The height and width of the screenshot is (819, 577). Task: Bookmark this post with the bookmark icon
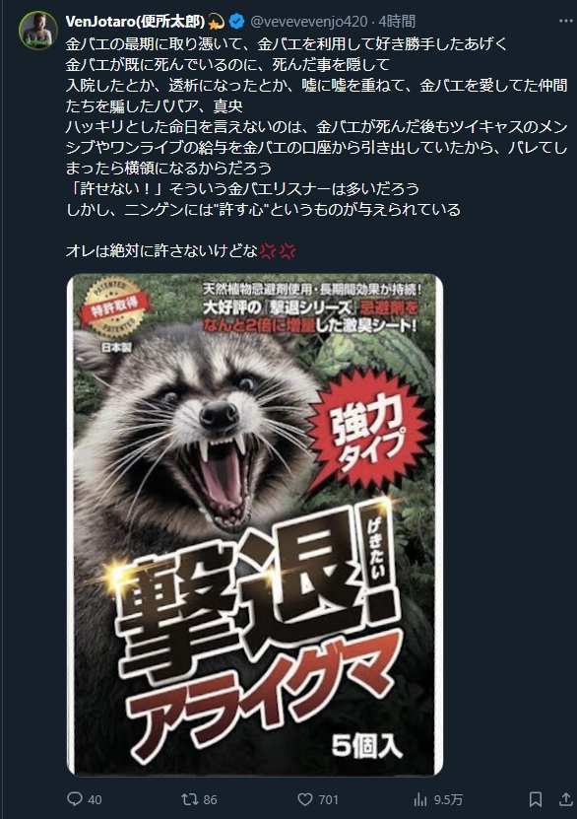click(x=536, y=799)
